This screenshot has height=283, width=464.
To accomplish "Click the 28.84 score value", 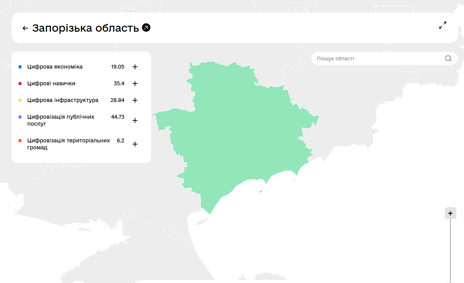I will (x=118, y=100).
